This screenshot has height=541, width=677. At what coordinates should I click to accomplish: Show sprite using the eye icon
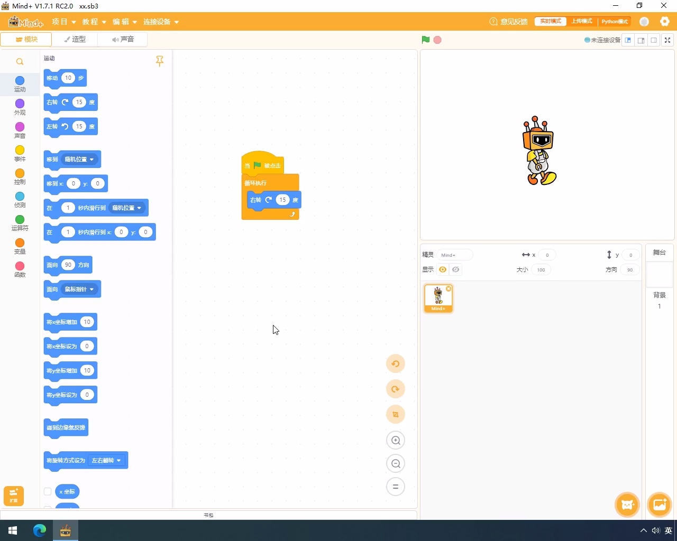[443, 269]
